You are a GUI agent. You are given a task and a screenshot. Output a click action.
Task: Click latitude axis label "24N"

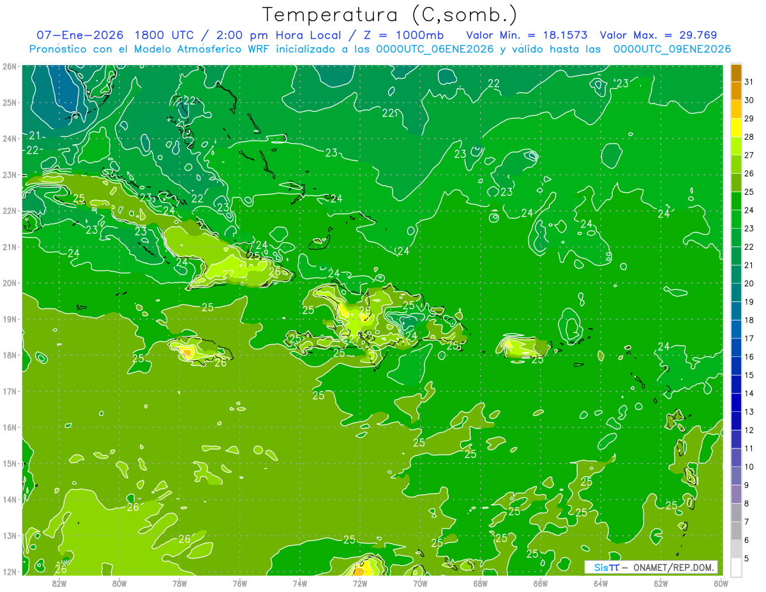tap(9, 138)
